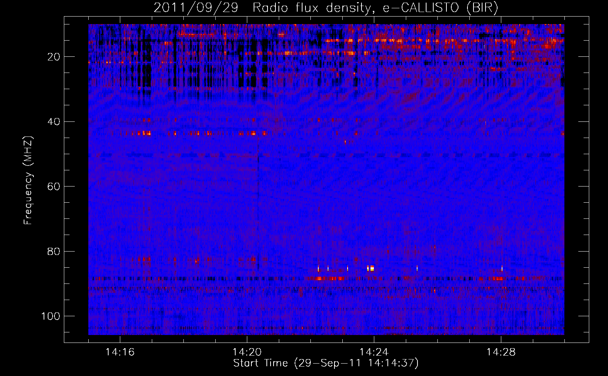The height and width of the screenshot is (376, 608).
Task: Click the 'Frequency (MHZ)' axis label
Action: tap(28, 180)
